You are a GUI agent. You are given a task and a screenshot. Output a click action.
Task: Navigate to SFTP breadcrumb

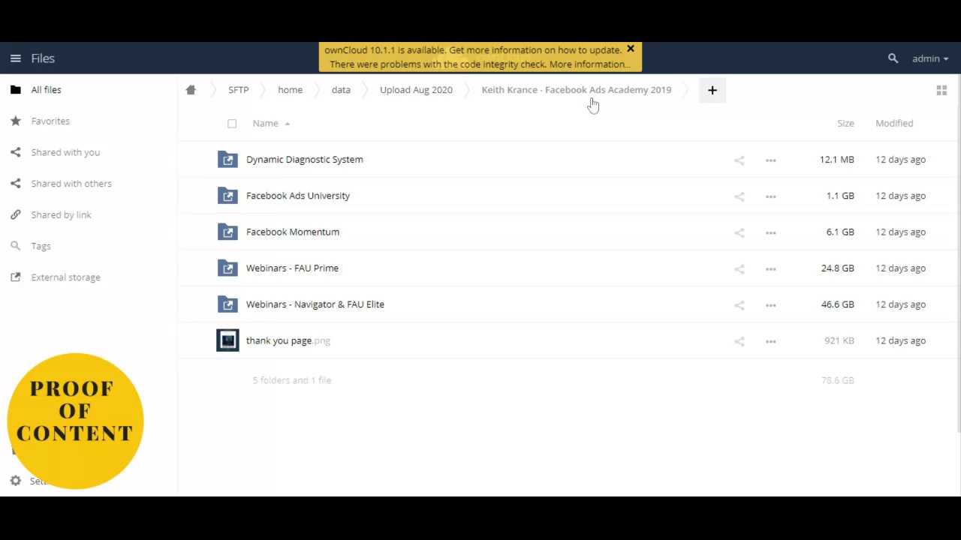point(238,90)
